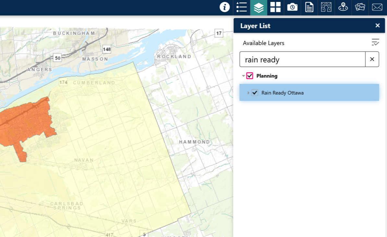
Task: Select the Planning group label
Action: click(x=267, y=76)
